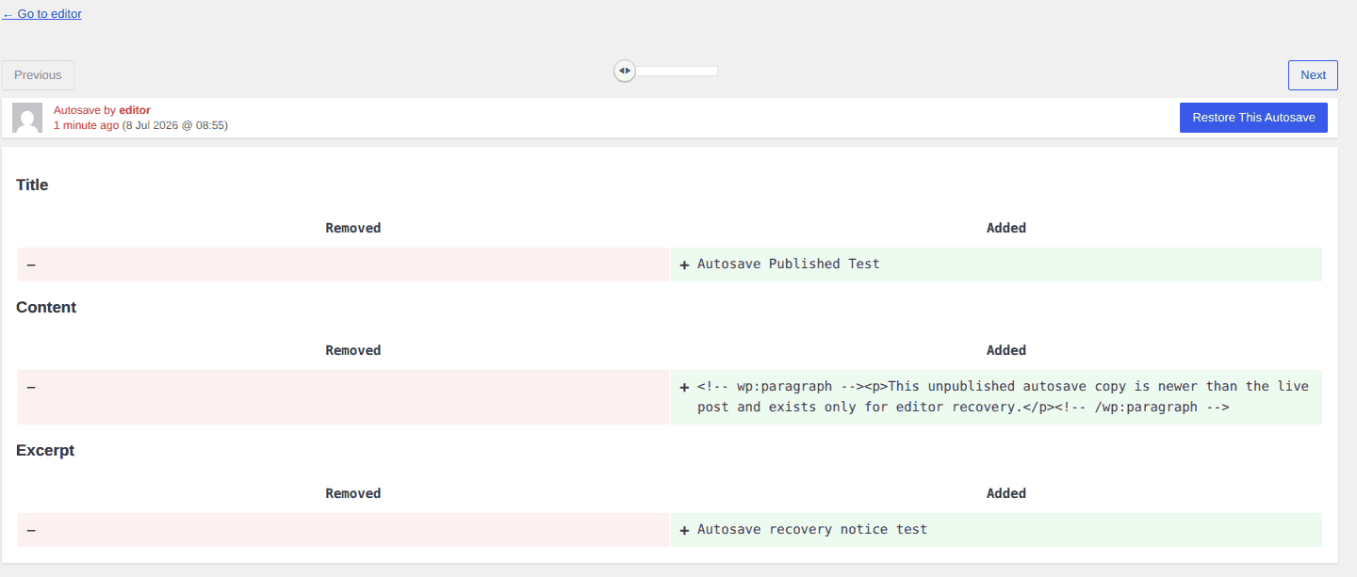The height and width of the screenshot is (577, 1357).
Task: Click the 'Added' header under Excerpt
Action: point(1006,493)
